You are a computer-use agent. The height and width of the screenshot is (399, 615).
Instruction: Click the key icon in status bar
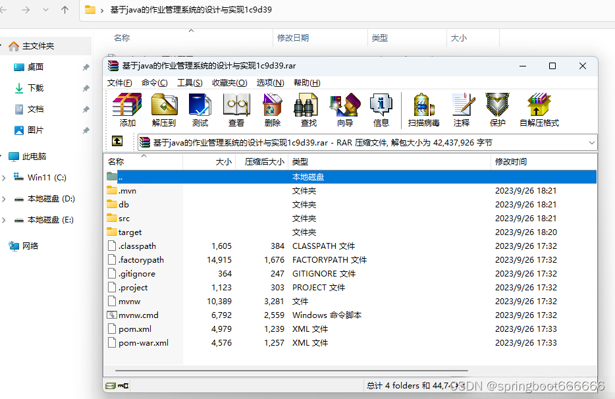tap(123, 386)
